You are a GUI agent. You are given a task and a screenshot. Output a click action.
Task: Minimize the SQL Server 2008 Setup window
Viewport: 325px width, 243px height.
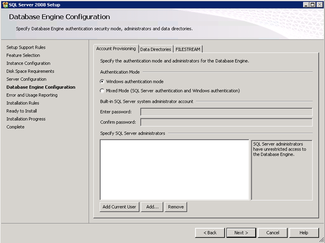306,5
